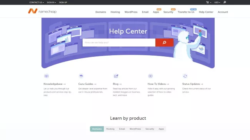Click the Sign Up link
Screen dimensions: 250x140
point(63,2)
